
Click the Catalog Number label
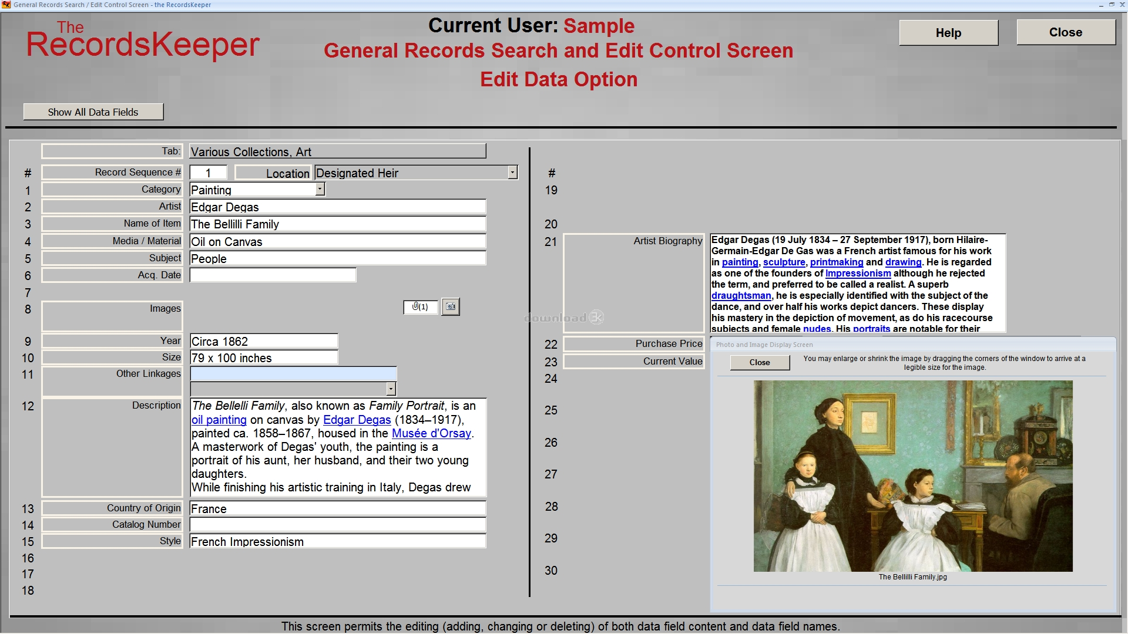[x=112, y=525]
